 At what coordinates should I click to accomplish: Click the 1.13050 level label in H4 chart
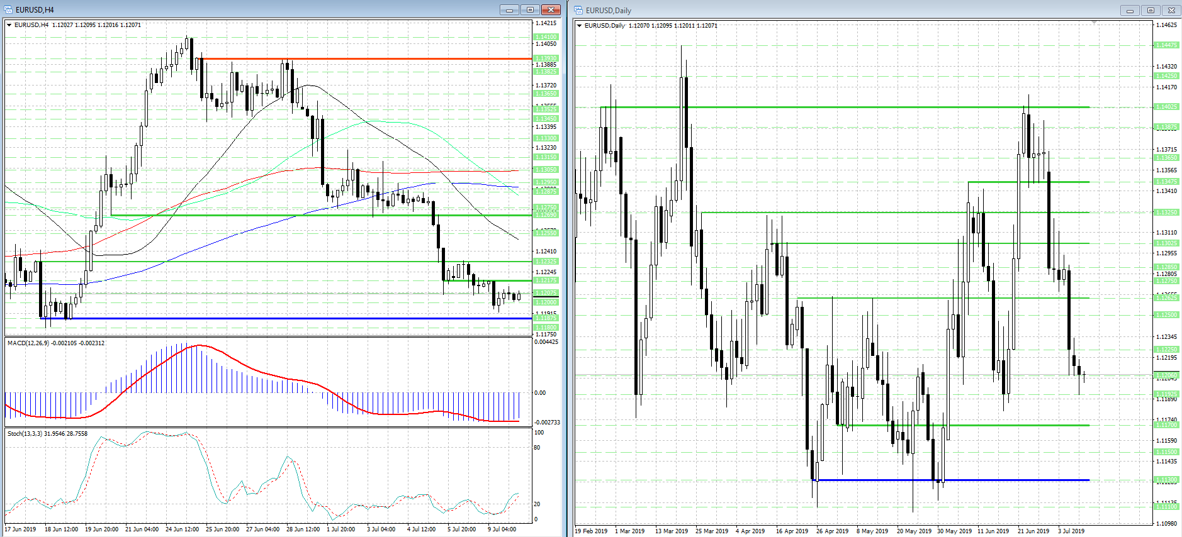pyautogui.click(x=546, y=170)
